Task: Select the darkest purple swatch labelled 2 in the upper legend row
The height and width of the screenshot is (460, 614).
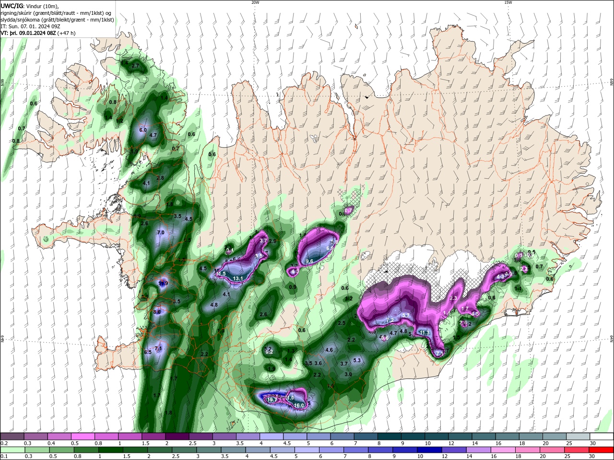Action: click(177, 436)
